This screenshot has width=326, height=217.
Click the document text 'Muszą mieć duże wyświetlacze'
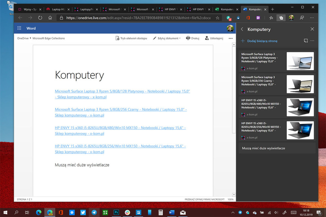(82, 165)
